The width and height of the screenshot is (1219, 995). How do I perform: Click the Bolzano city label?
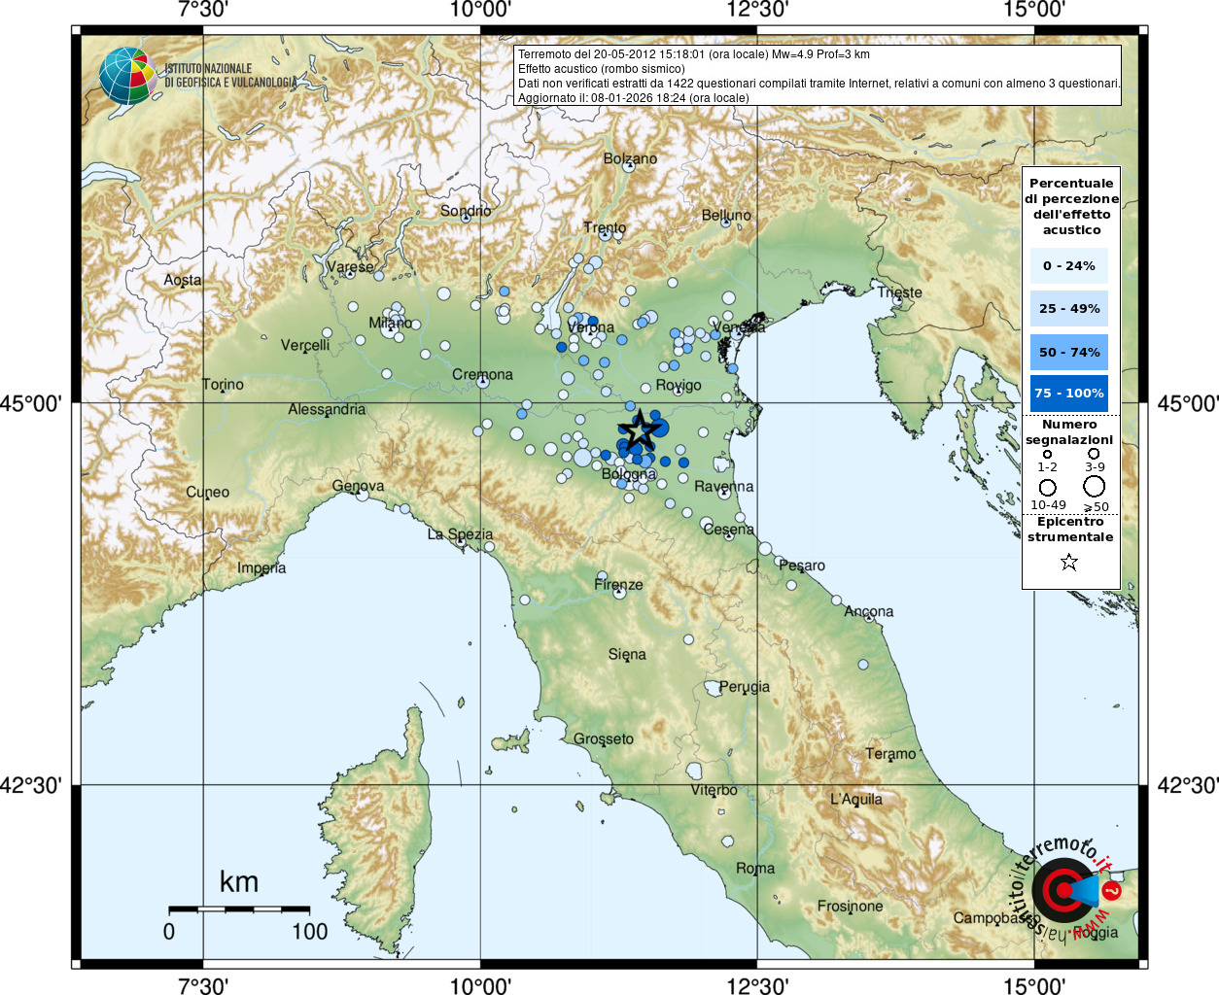point(630,158)
